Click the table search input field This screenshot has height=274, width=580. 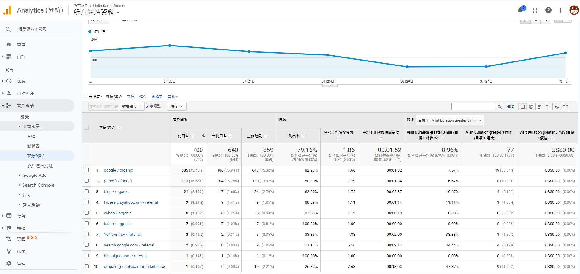coord(473,107)
